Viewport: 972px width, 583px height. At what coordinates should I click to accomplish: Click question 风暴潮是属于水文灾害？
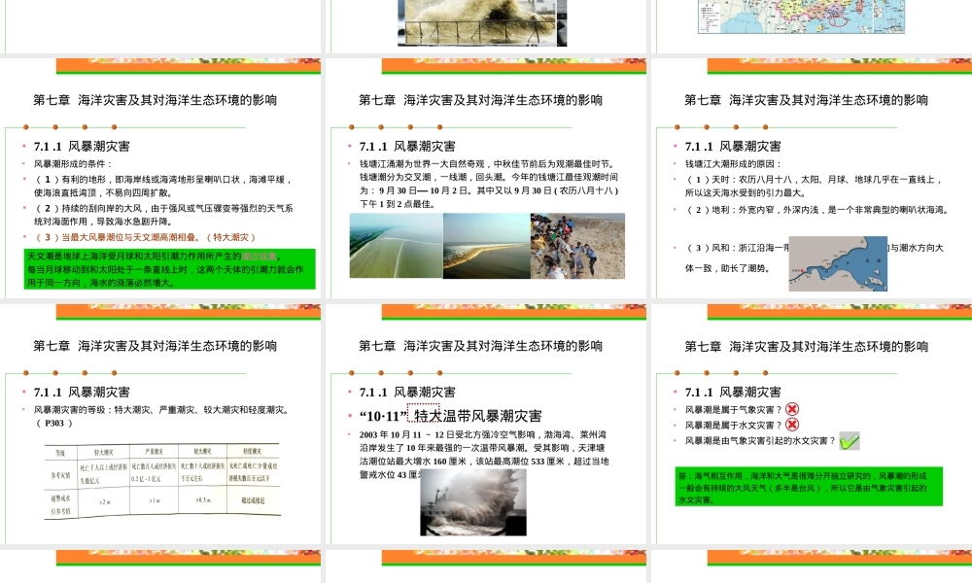tap(733, 425)
